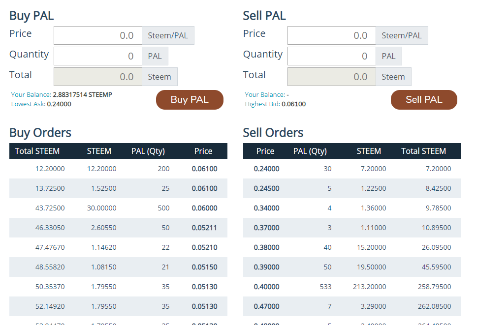This screenshot has height=325, width=477.
Task: Select buy order priced 0.05150
Action: point(118,267)
